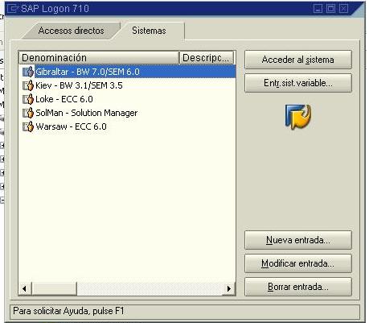Click the horizontal scrollbar left arrow
This screenshot has width=369, height=323.
25,288
